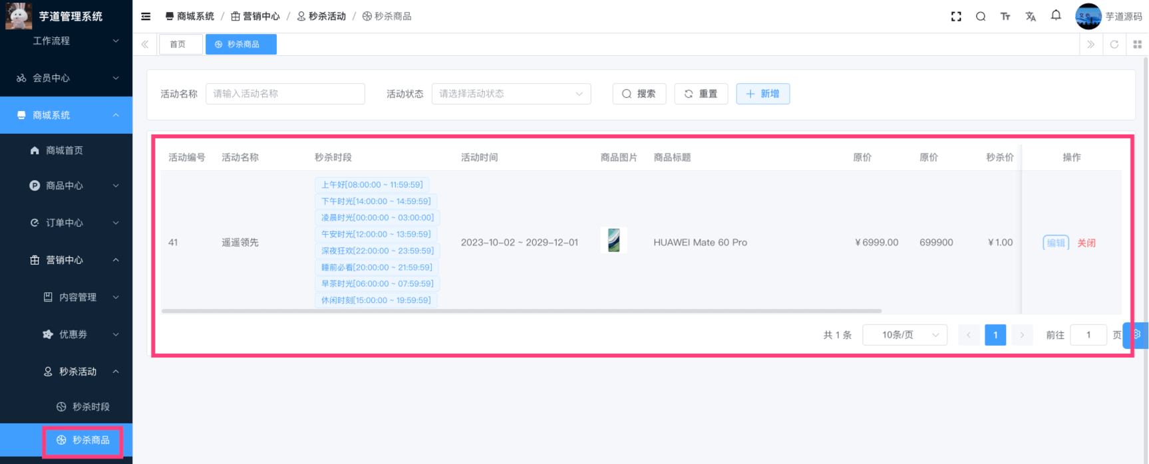Select 秒杀时段 in the sidebar

tap(90, 406)
